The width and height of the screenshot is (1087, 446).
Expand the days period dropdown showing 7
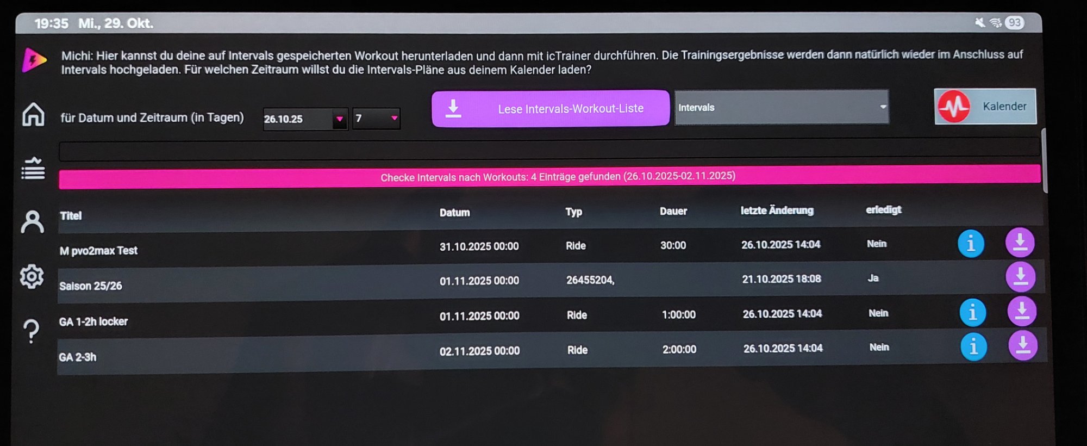click(x=394, y=118)
